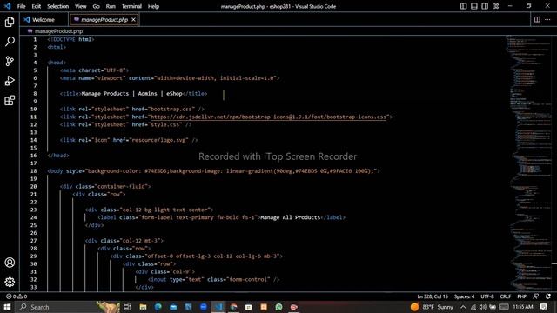Image resolution: width=557 pixels, height=313 pixels.
Task: Change file encoding via UTF-8
Action: click(x=487, y=296)
